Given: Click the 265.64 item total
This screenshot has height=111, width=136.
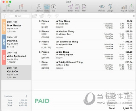Looking at the screenshot, I should (129, 62).
